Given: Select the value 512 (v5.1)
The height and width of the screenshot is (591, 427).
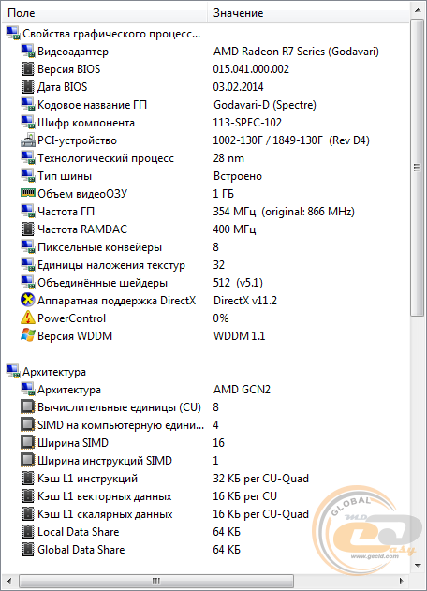Looking at the screenshot, I should tap(238, 283).
